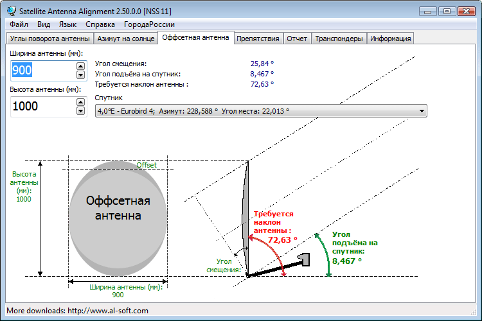
Task: Open the Язык menu
Action: click(x=67, y=24)
